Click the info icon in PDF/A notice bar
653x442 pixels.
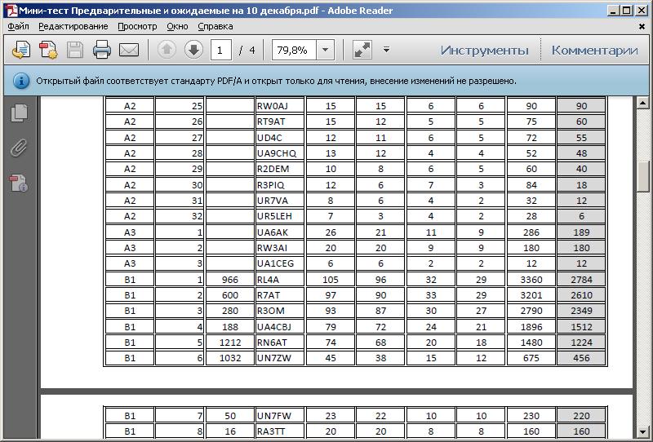[x=21, y=81]
